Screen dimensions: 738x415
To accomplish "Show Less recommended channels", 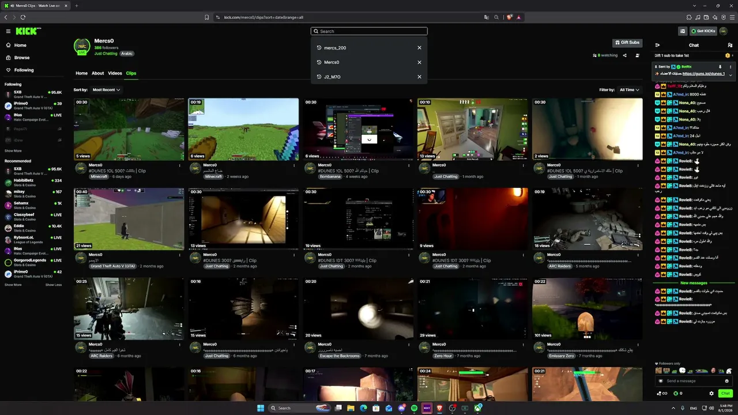I will pyautogui.click(x=54, y=285).
